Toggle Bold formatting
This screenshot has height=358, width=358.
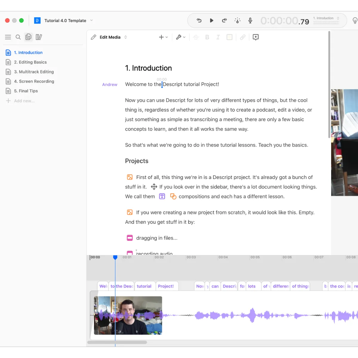point(207,37)
